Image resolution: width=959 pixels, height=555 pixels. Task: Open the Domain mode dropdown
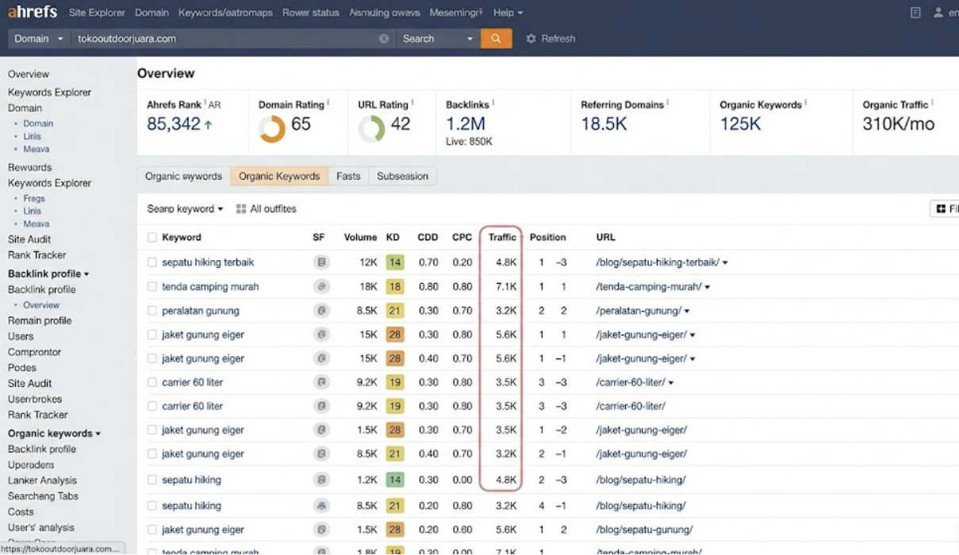coord(39,38)
